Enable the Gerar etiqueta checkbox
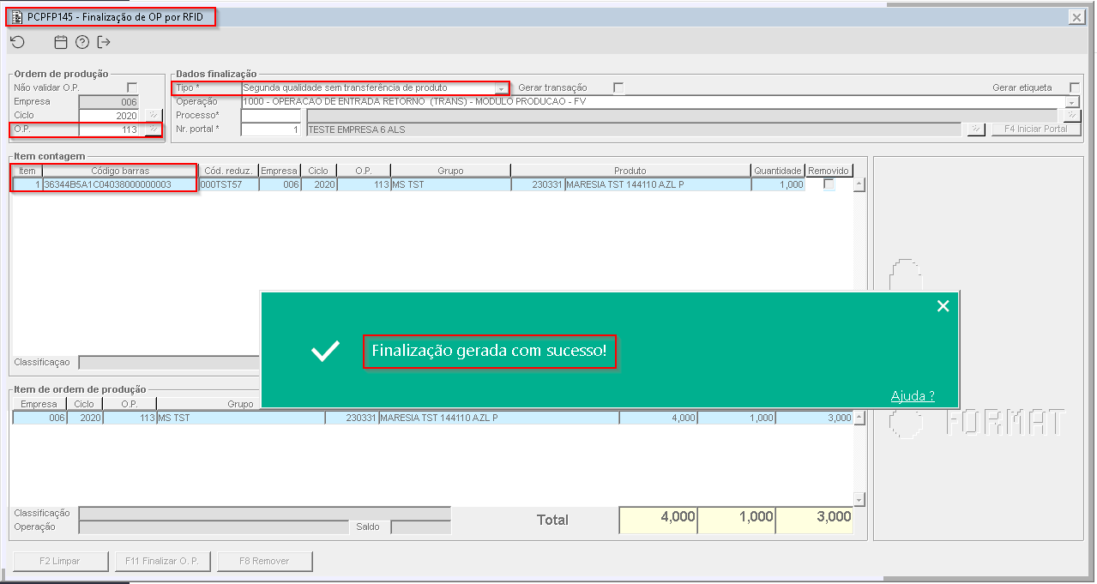Viewport: 1097px width, 584px height. coord(1075,87)
